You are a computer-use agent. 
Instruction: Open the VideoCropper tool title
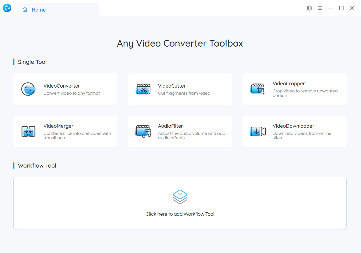coord(289,84)
